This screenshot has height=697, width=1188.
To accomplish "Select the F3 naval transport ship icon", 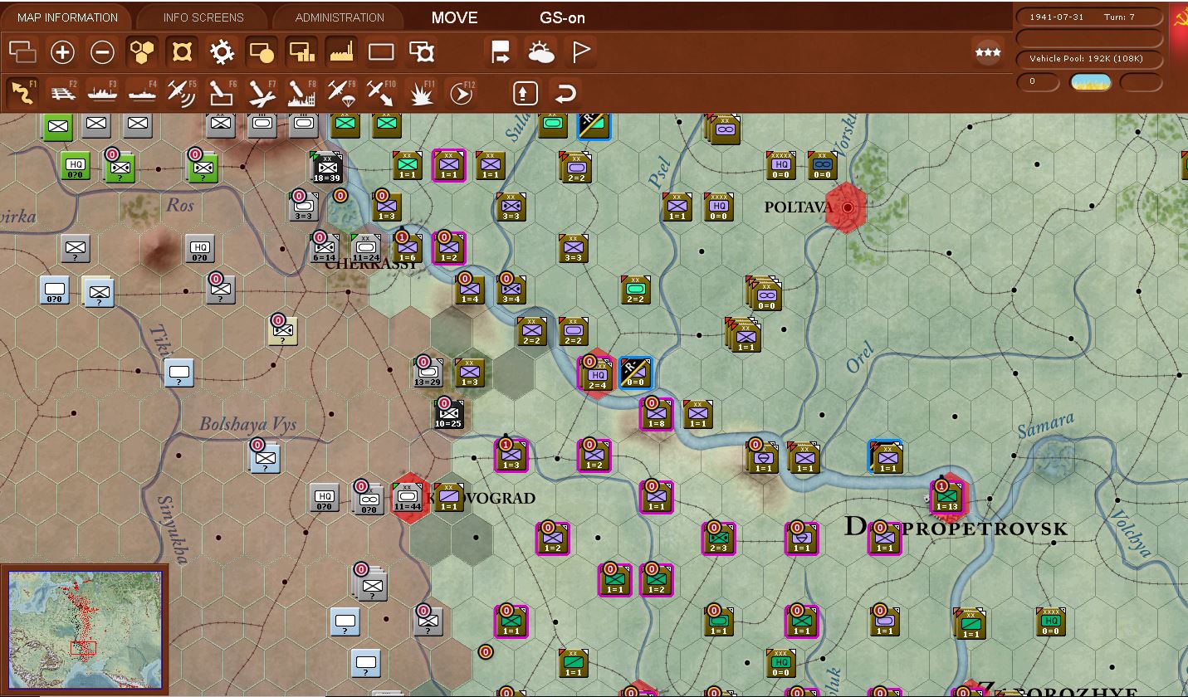I will point(102,93).
